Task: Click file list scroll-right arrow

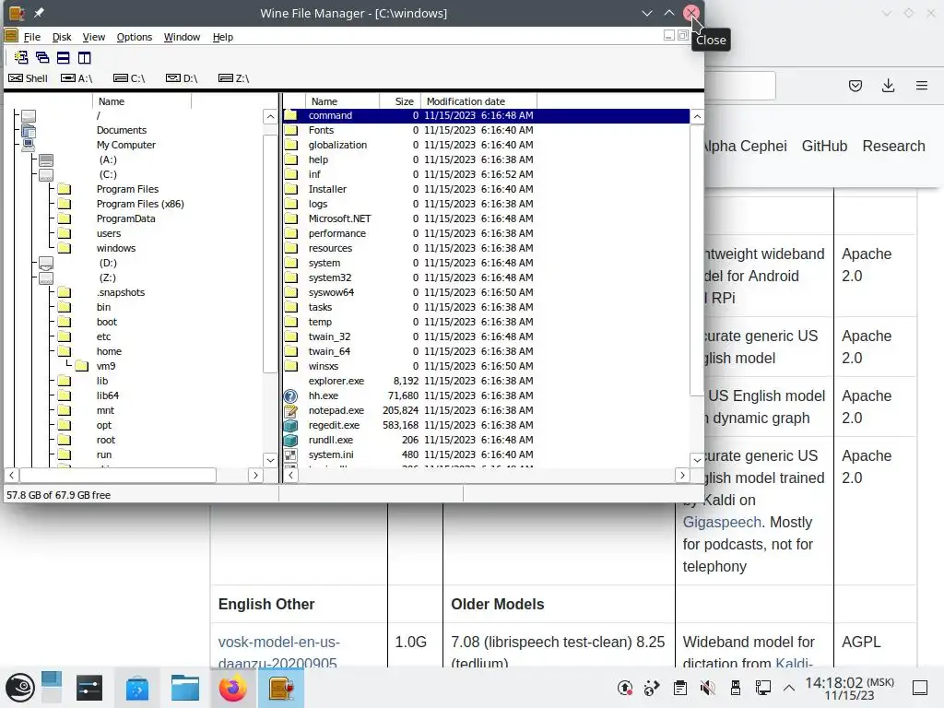Action: [682, 475]
